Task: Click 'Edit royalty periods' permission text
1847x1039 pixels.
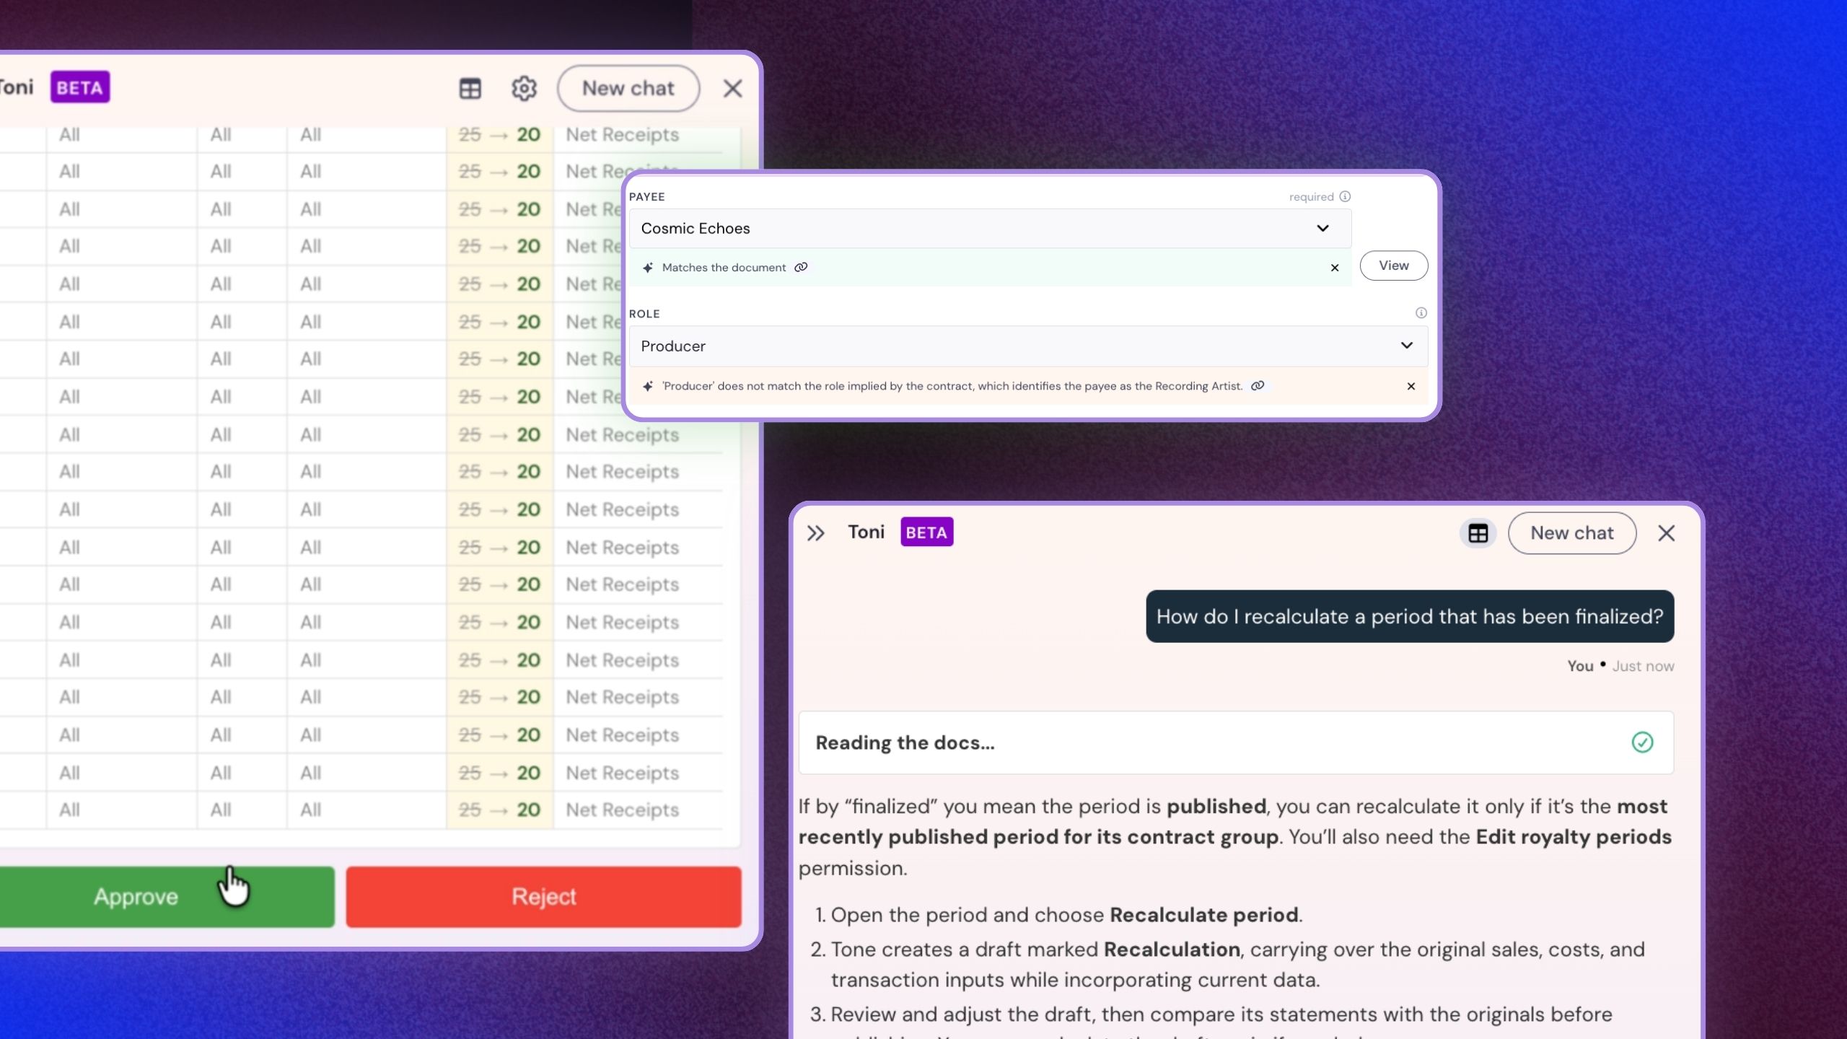Action: [x=1574, y=837]
